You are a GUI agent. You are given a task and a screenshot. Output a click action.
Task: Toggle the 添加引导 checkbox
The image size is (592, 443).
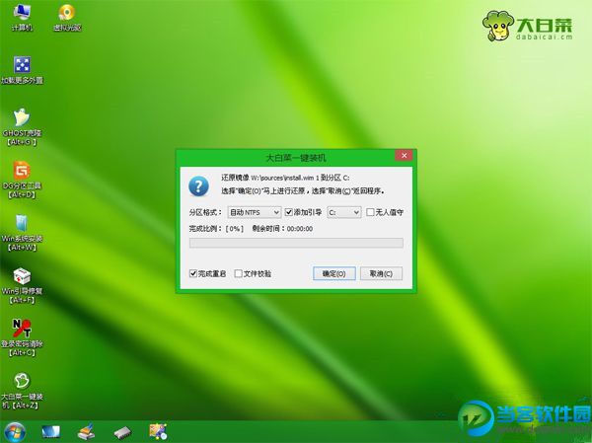tap(289, 212)
